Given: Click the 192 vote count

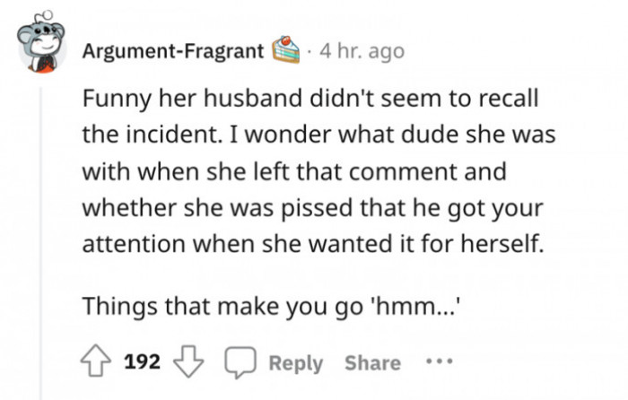Looking at the screenshot, I should click(x=141, y=362).
